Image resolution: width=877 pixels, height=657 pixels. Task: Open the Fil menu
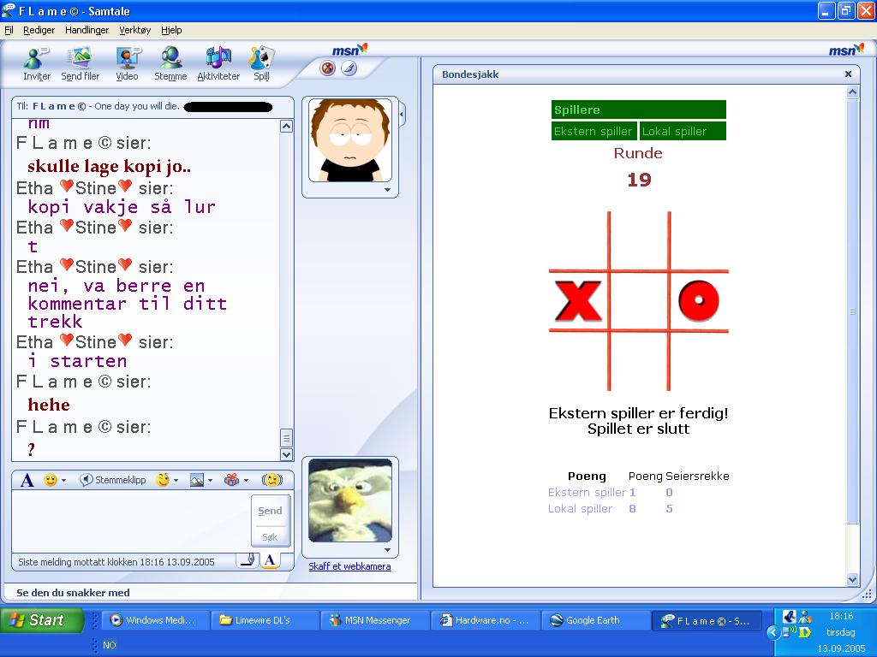[x=9, y=30]
